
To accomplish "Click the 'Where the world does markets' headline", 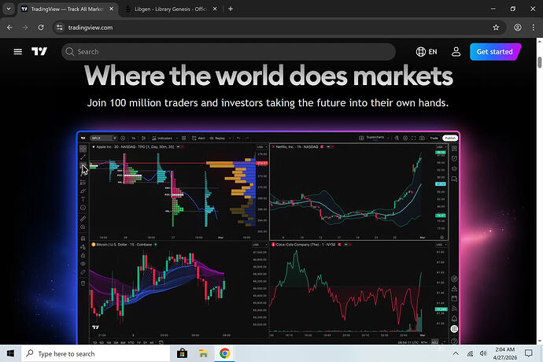I will pyautogui.click(x=268, y=76).
